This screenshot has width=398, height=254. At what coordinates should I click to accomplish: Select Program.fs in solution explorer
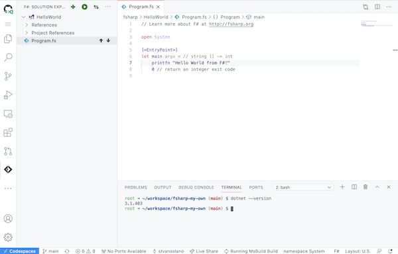click(x=67, y=40)
